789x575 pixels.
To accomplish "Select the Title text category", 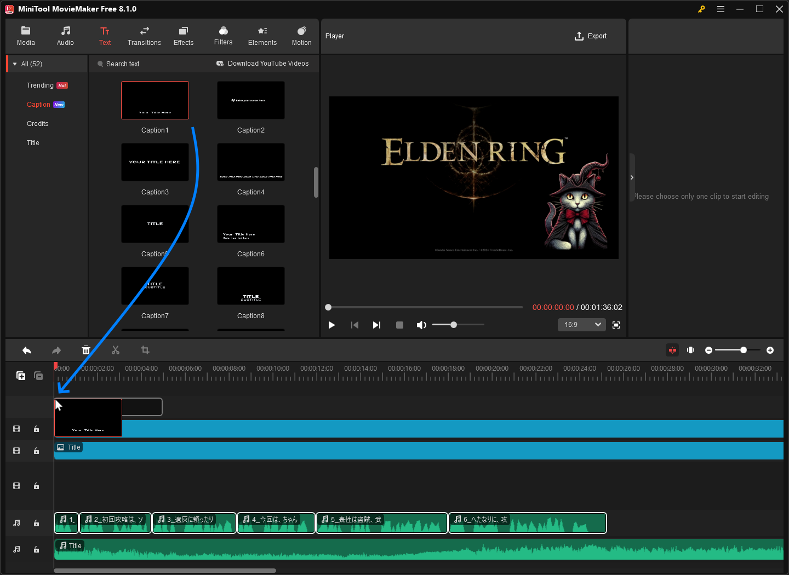I will click(x=33, y=143).
